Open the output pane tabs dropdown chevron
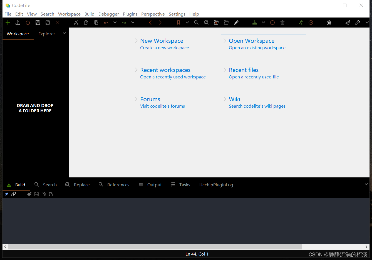Image resolution: width=372 pixels, height=260 pixels. (x=366, y=184)
